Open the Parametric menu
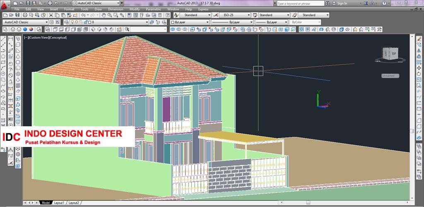 (x=153, y=9)
